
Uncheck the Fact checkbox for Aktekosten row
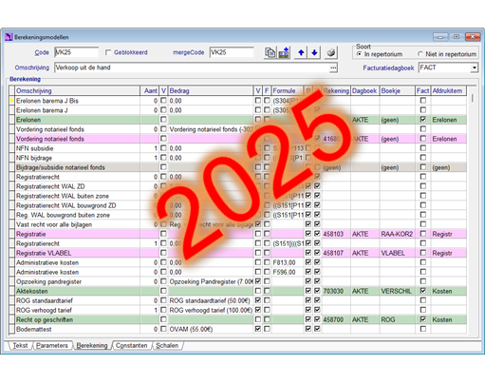[x=422, y=291]
